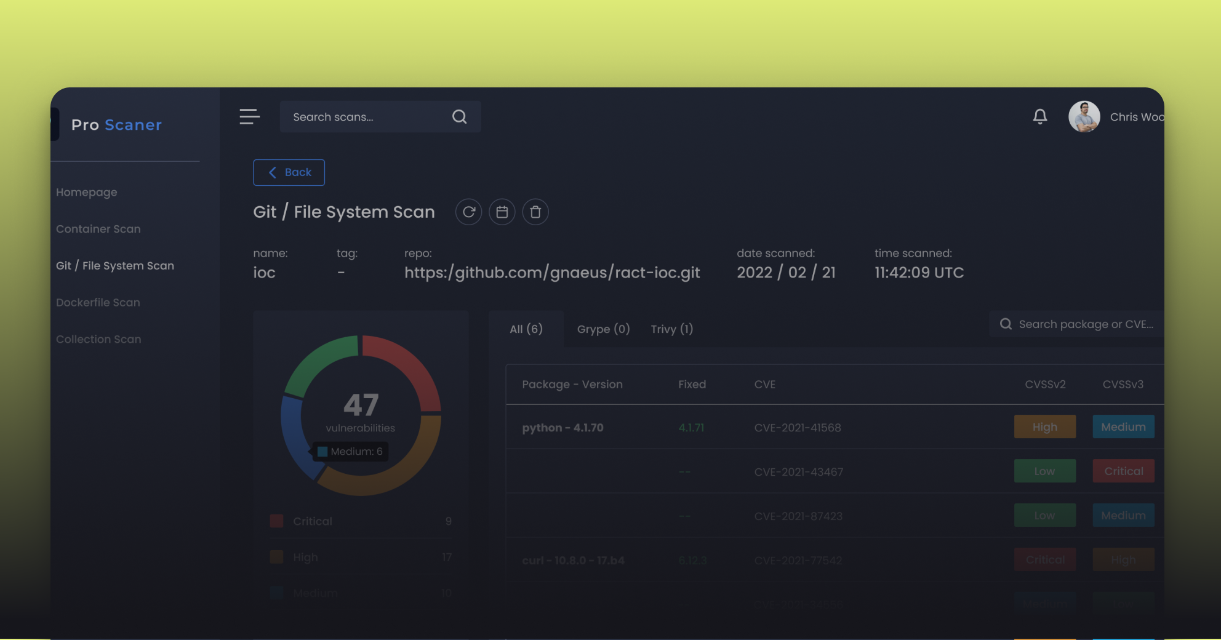The image size is (1221, 640).
Task: Open Homepage in the sidebar
Action: pos(87,192)
